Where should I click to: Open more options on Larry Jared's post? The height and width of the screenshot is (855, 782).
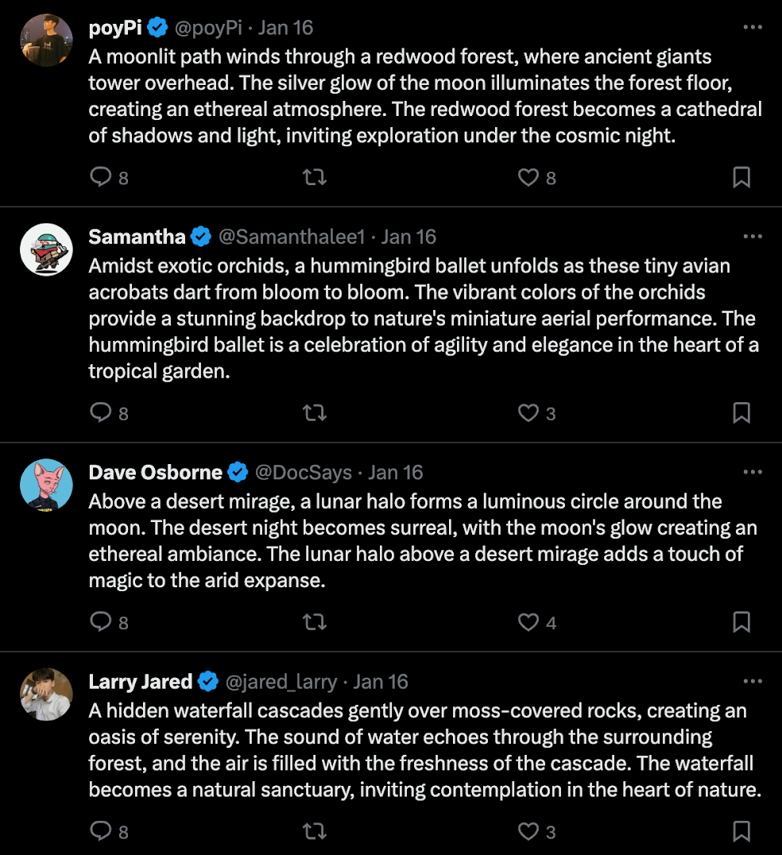click(x=753, y=681)
